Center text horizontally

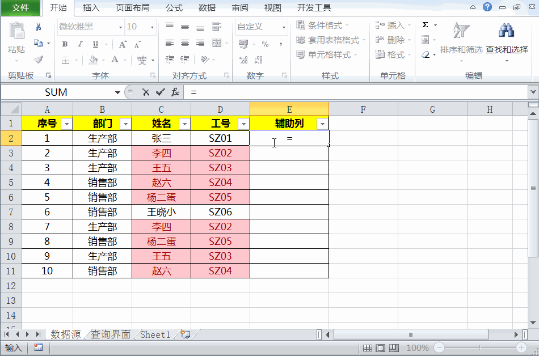(185, 43)
